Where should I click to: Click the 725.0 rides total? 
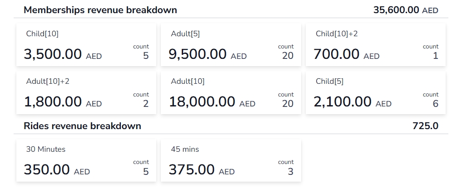425,126
